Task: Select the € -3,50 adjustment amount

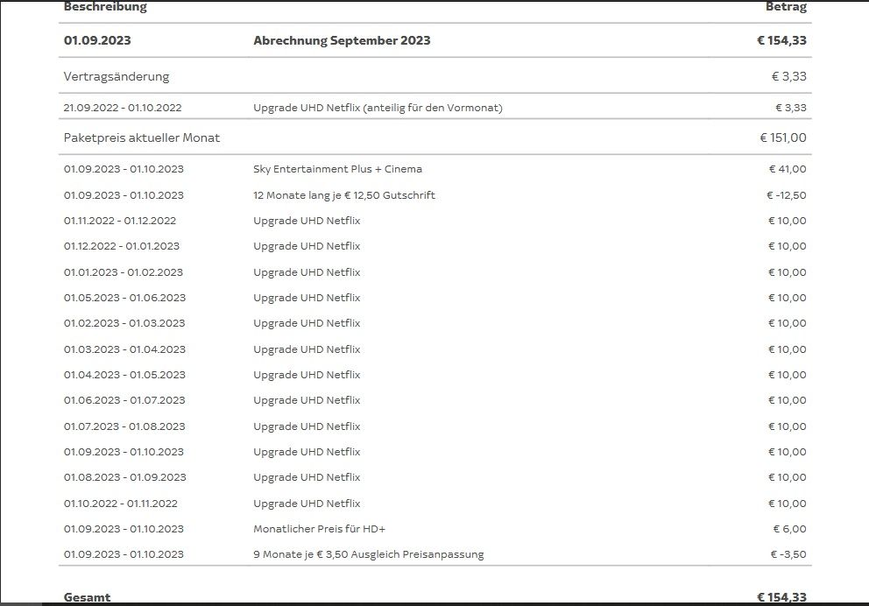Action: pyautogui.click(x=788, y=554)
